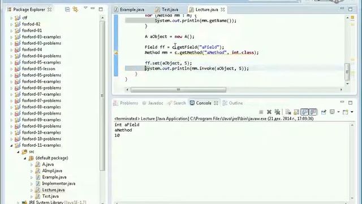Click the foxford-05-lesson project icon
The image size is (362, 204).
(x=18, y=69)
